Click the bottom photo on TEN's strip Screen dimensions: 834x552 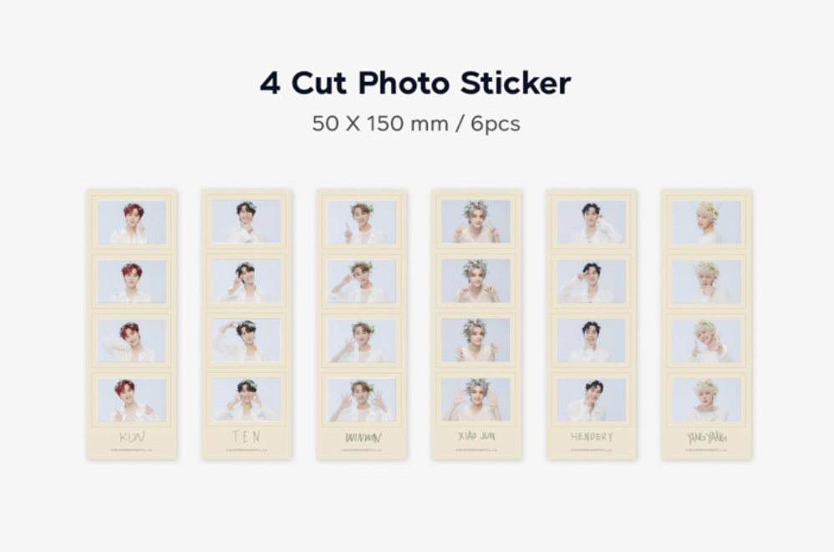pos(247,399)
